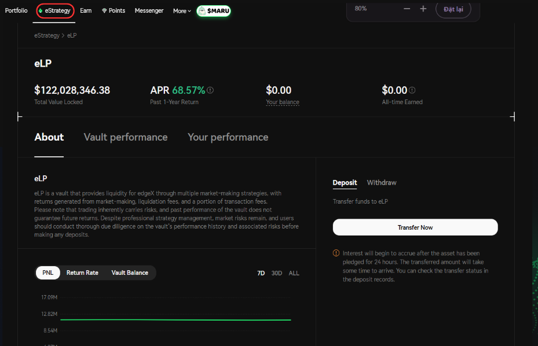
Task: Click the $MARU token badge icon
Action: 202,11
